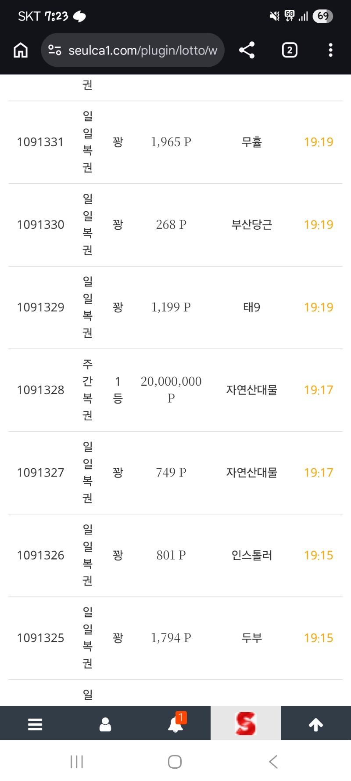The height and width of the screenshot is (781, 351).
Task: Focus the seulca1.com address bar
Action: coord(142,51)
